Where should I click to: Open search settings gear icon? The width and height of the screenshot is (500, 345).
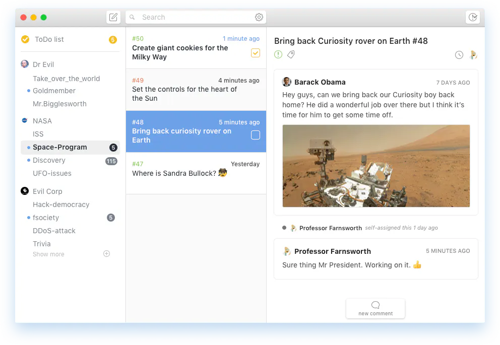(259, 17)
